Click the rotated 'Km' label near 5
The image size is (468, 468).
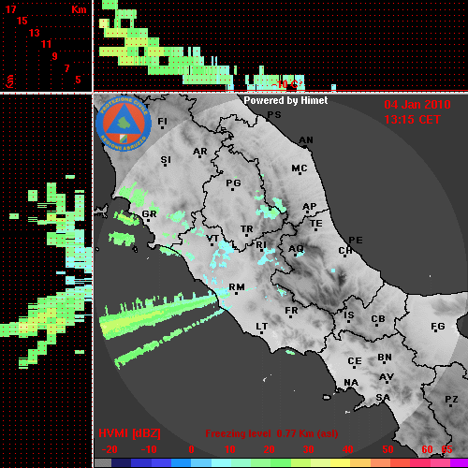[9, 81]
